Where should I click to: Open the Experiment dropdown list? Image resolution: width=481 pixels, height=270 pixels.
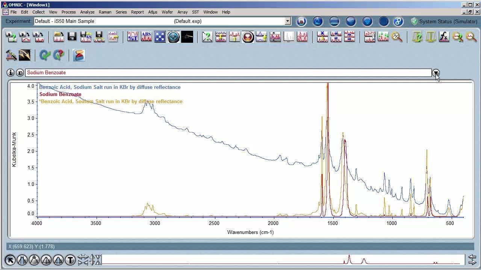[288, 21]
